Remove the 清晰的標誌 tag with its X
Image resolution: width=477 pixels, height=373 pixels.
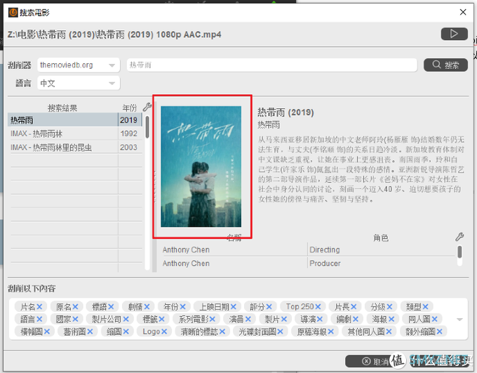pyautogui.click(x=222, y=332)
